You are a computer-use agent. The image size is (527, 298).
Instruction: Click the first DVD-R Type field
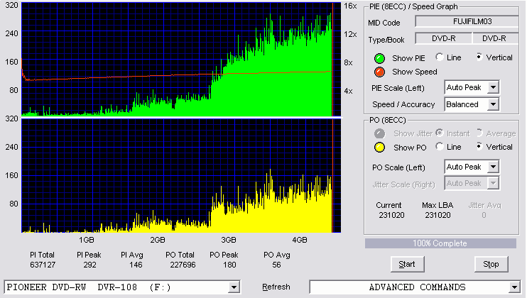[444, 38]
